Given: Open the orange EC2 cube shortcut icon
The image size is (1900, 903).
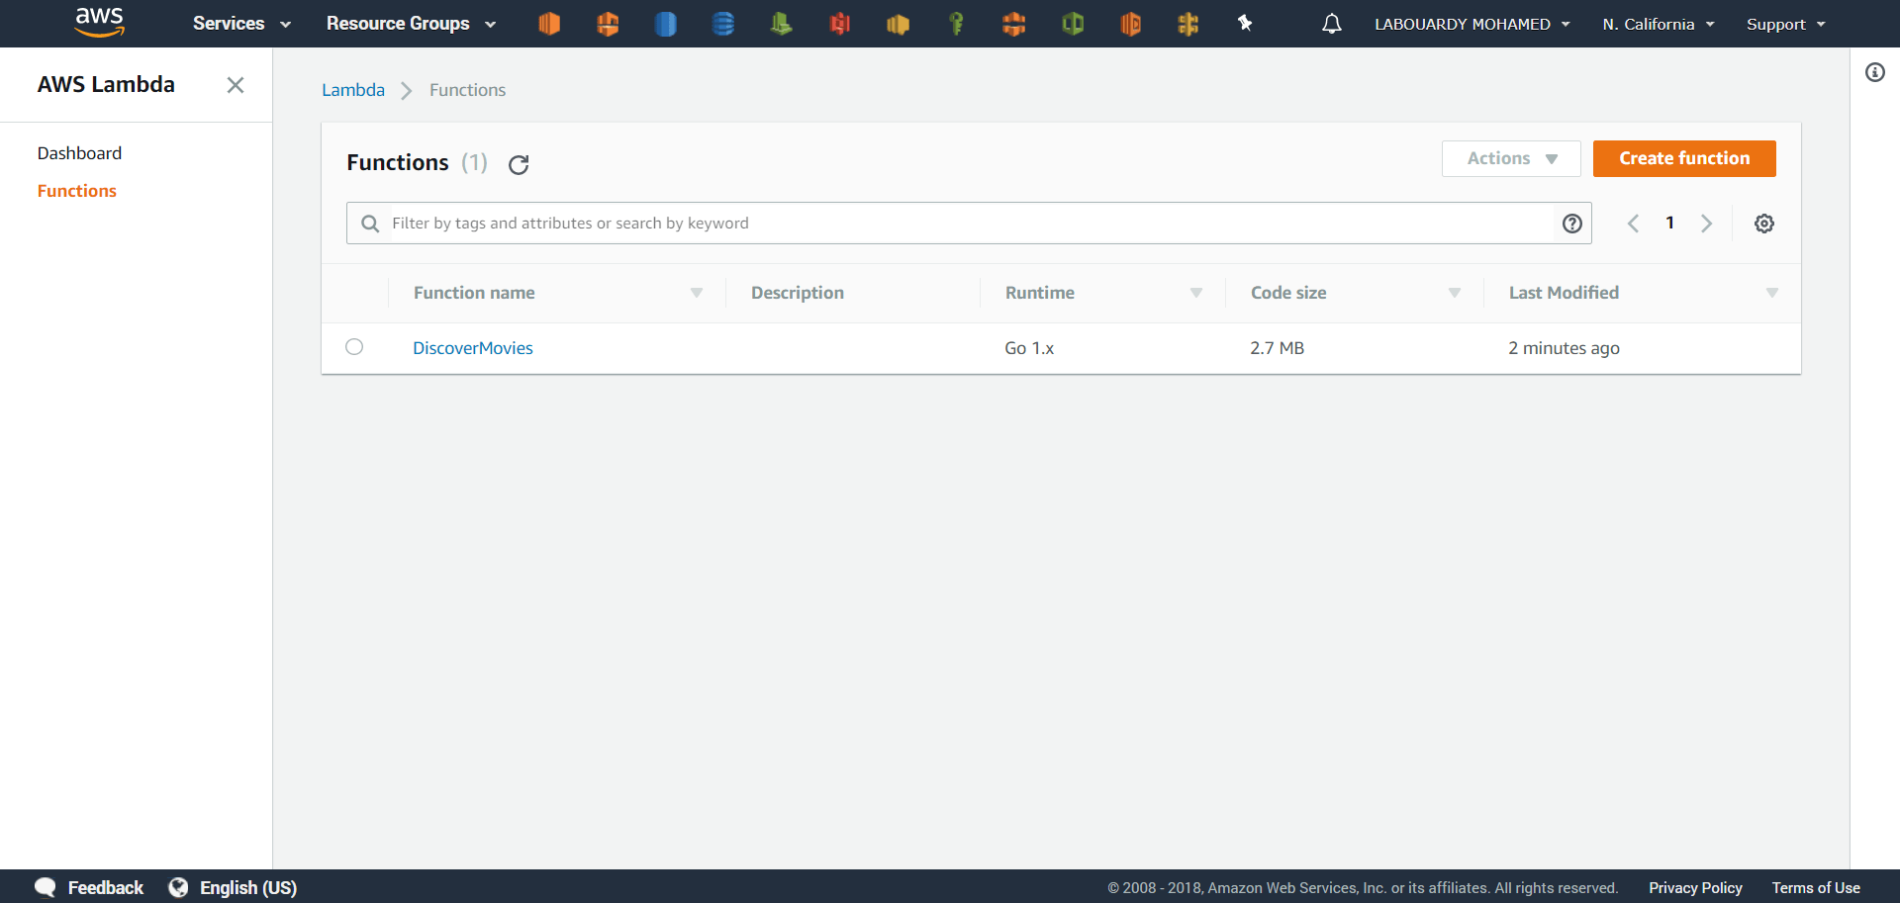Looking at the screenshot, I should 549,24.
